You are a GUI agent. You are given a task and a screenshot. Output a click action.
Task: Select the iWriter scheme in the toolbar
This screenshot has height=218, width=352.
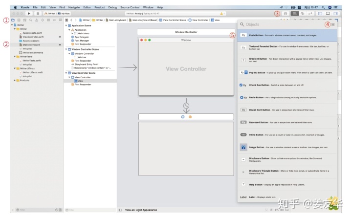(50, 14)
